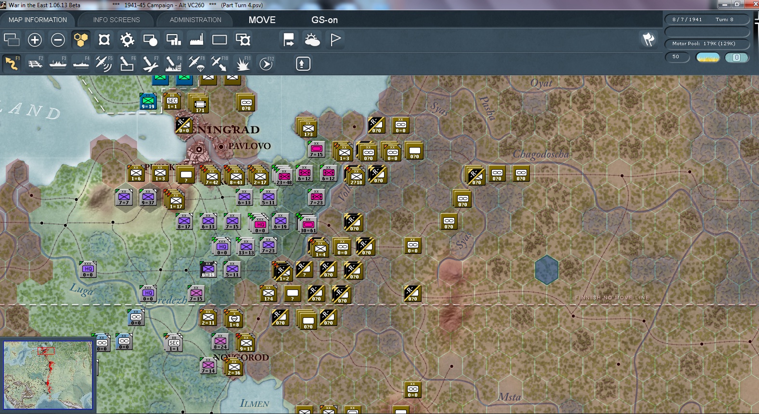759x414 pixels.
Task: Open the weather (sun and cloud) icon
Action: point(312,39)
